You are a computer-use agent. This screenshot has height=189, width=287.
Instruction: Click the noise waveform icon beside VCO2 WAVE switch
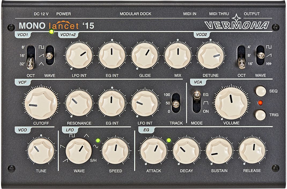(x=269, y=63)
